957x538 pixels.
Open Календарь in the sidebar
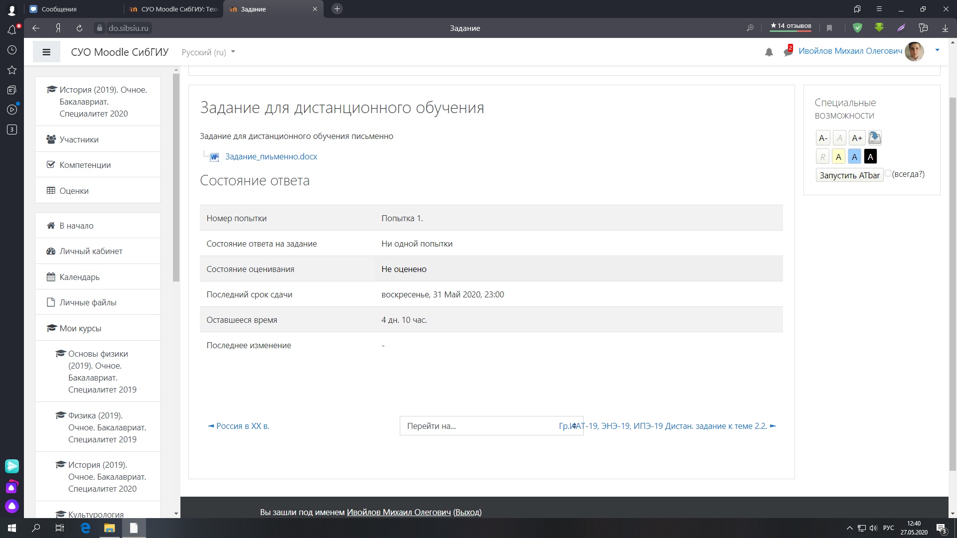coord(98,277)
